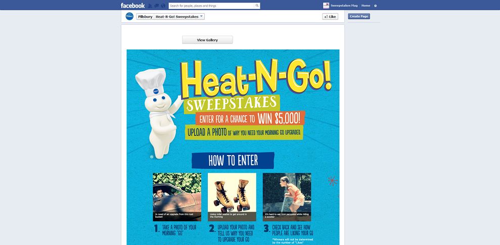Expand the Heat-N-Go! Sweepstakes dropdown arrow
Viewport: 500px width, 245px height.
[x=202, y=17]
